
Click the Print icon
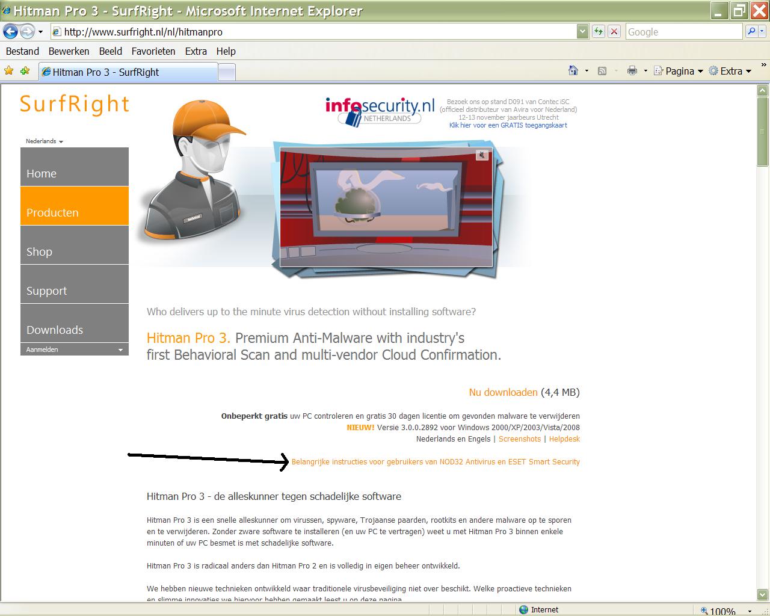coord(632,71)
